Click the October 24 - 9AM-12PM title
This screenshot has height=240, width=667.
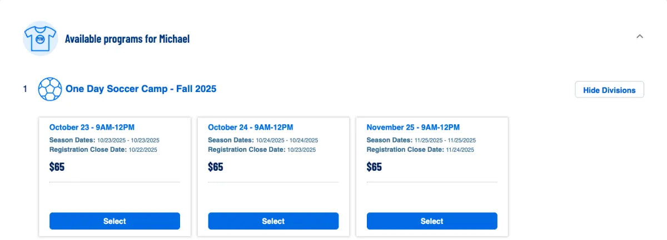click(x=250, y=127)
